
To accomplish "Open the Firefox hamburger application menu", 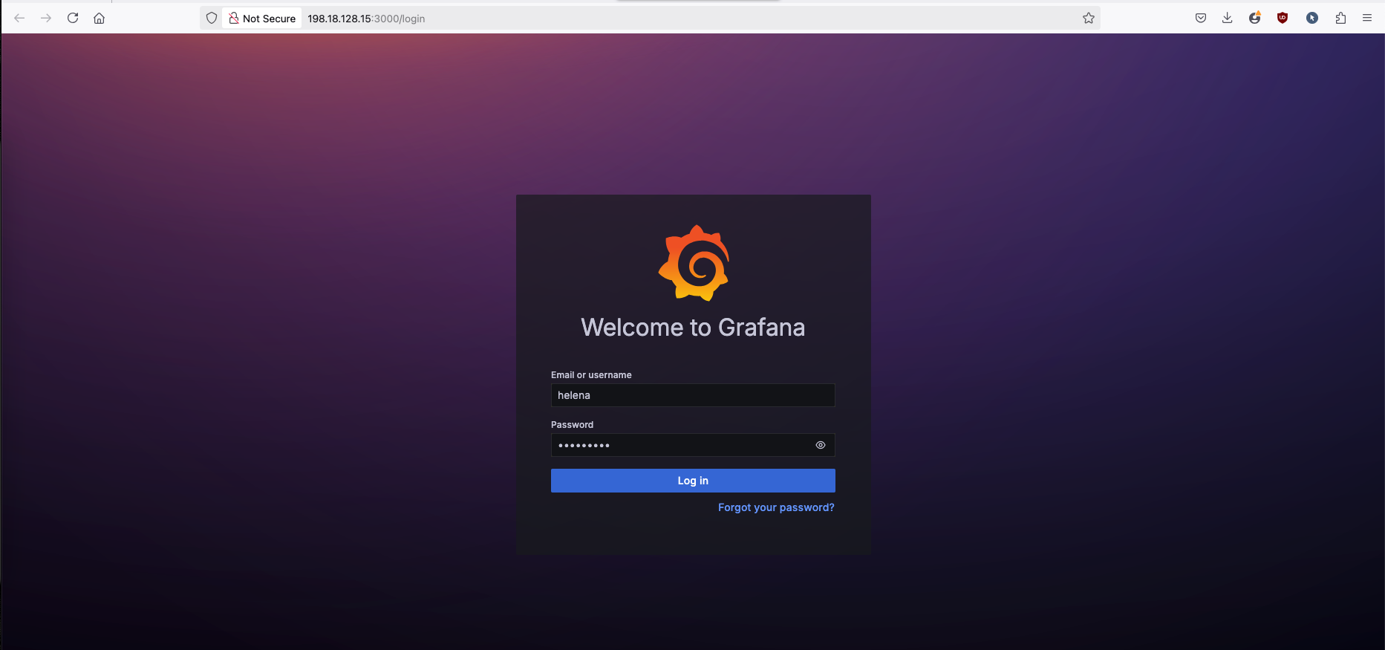I will [1366, 18].
